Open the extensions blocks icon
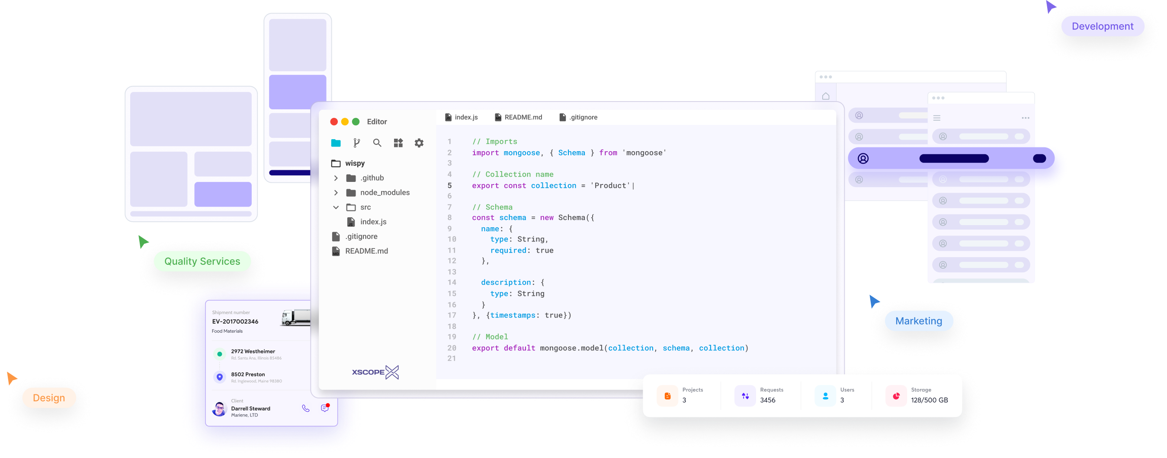Screen dimensions: 1167x458 tap(398, 143)
